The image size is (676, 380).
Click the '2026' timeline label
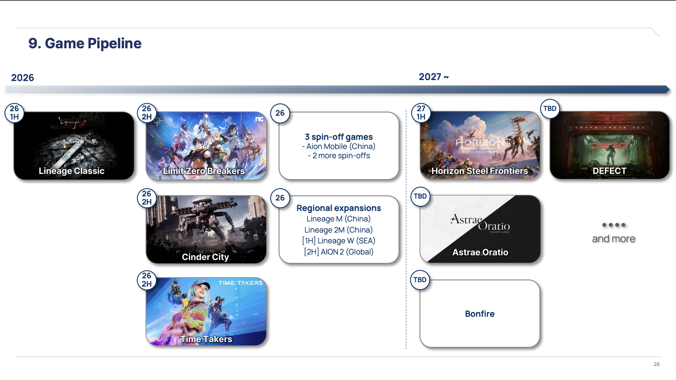(23, 78)
